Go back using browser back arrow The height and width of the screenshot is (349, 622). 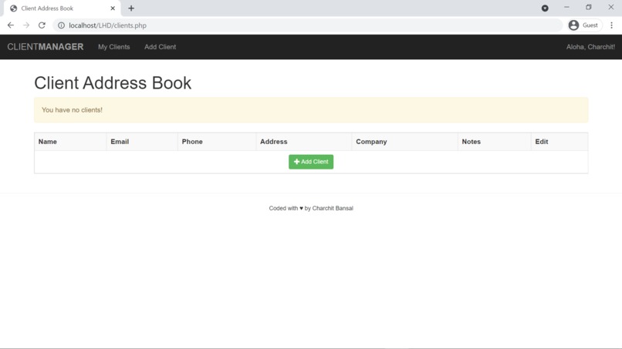(x=11, y=25)
